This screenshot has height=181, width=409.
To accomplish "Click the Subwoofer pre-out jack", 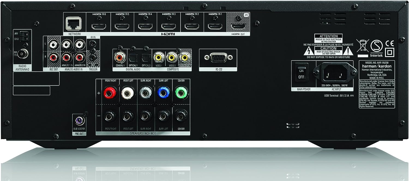I will [x=80, y=119].
